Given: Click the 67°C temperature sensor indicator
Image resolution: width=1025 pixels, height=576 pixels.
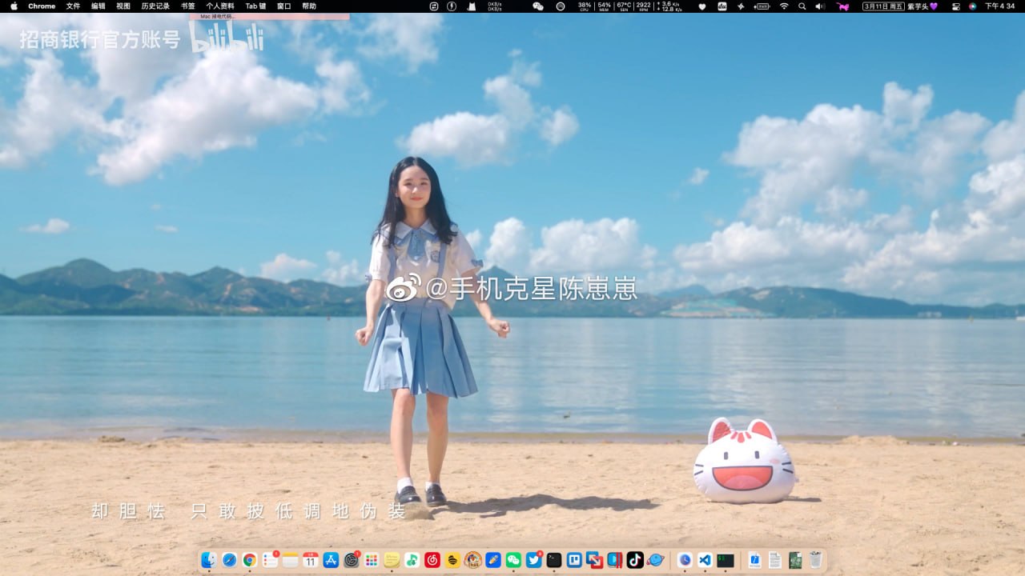Looking at the screenshot, I should [624, 6].
